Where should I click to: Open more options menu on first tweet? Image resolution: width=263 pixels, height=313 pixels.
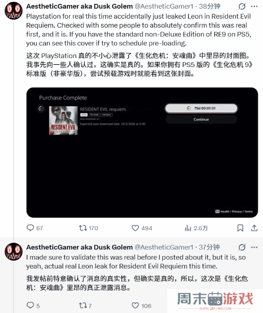coord(254,7)
